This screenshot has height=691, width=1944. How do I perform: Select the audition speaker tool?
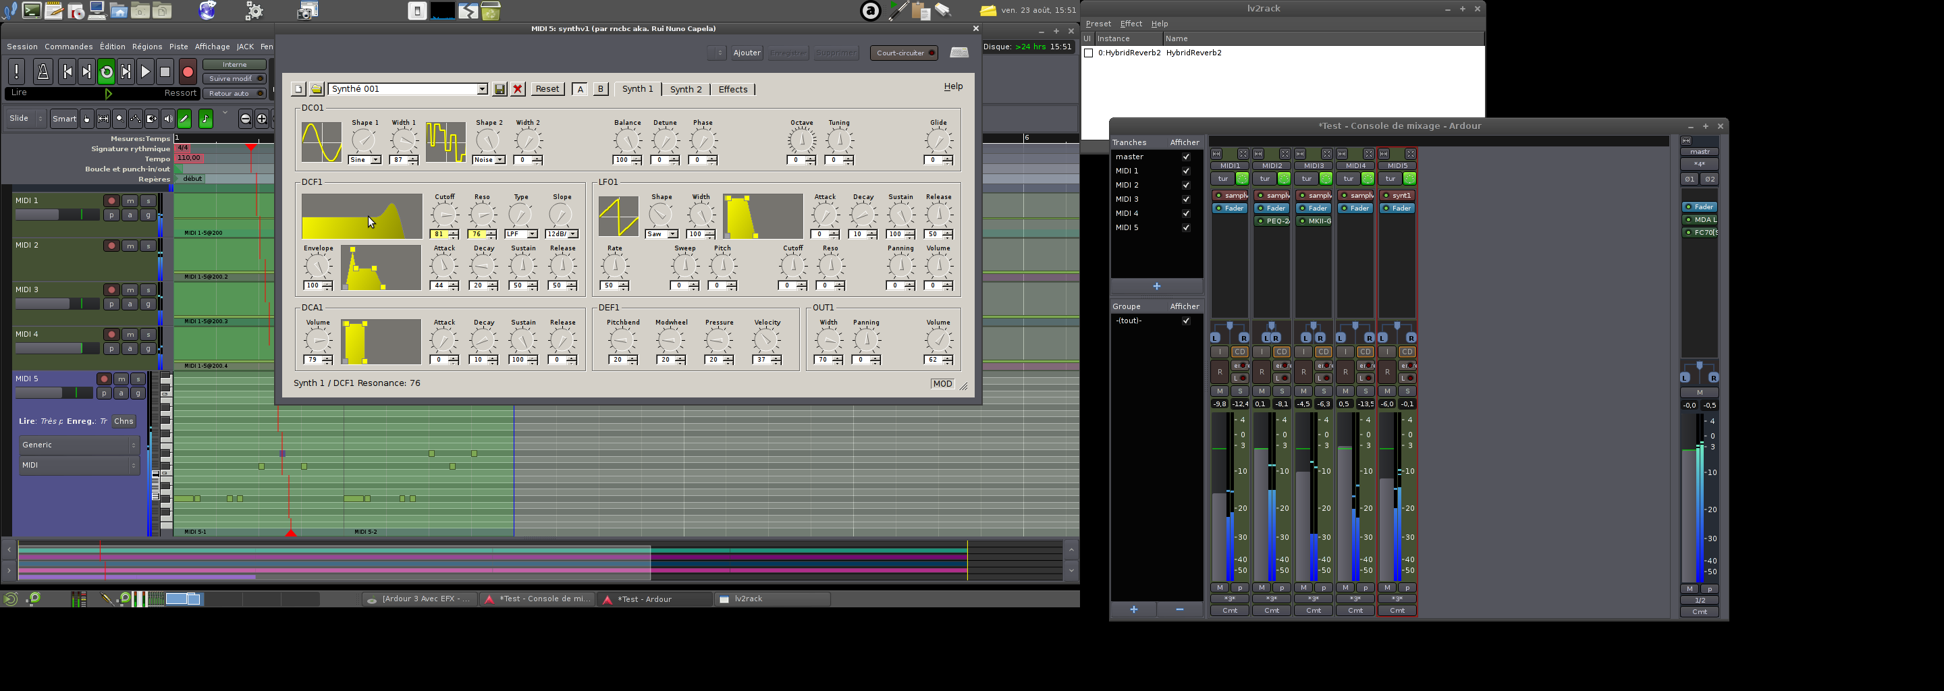coord(167,119)
